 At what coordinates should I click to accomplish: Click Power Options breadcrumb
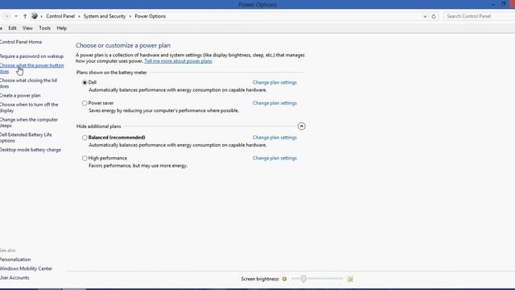(x=150, y=16)
